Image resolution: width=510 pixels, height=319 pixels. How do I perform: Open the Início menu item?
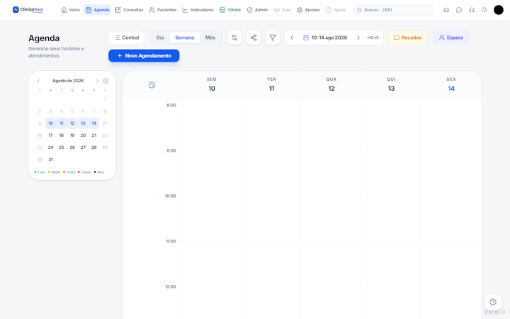(71, 10)
